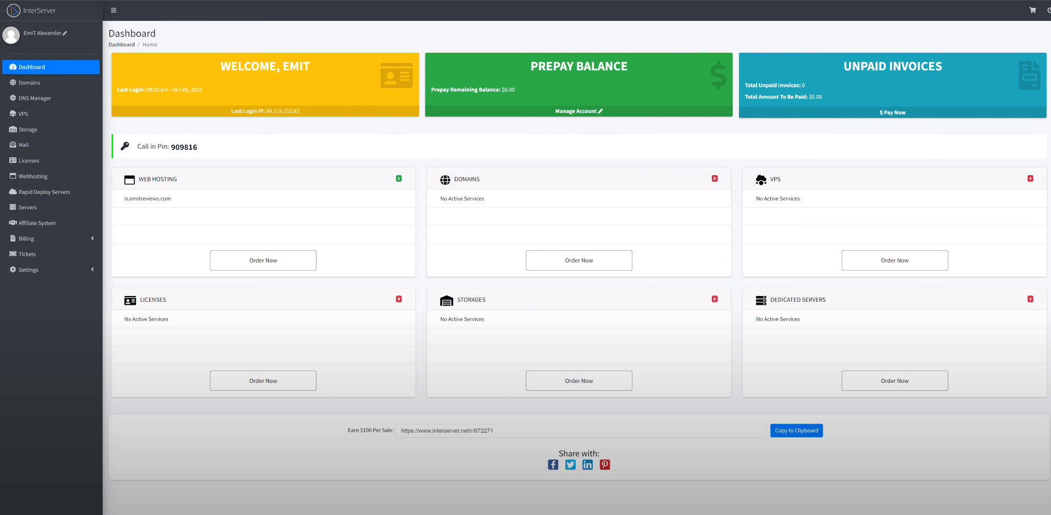Toggle the hamburger sidebar menu

tap(113, 10)
